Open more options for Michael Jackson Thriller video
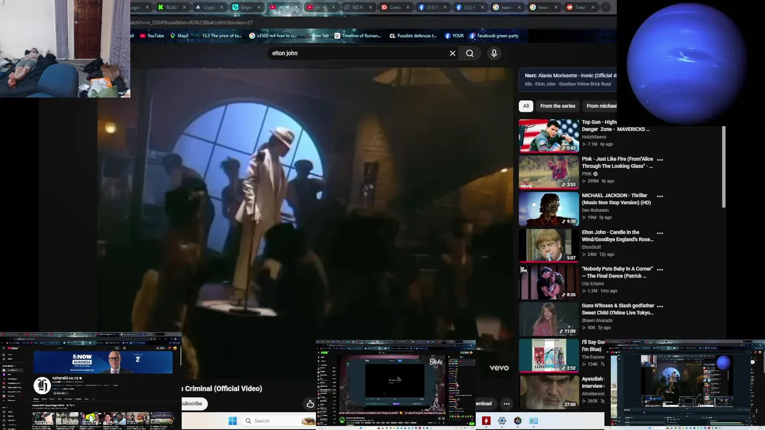 (x=660, y=196)
